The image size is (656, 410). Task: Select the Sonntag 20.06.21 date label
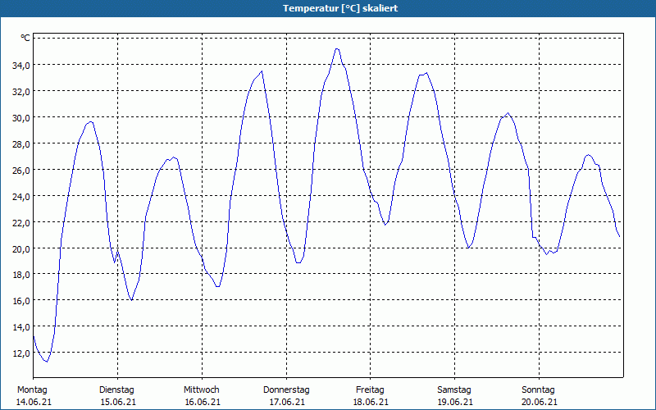pos(539,396)
